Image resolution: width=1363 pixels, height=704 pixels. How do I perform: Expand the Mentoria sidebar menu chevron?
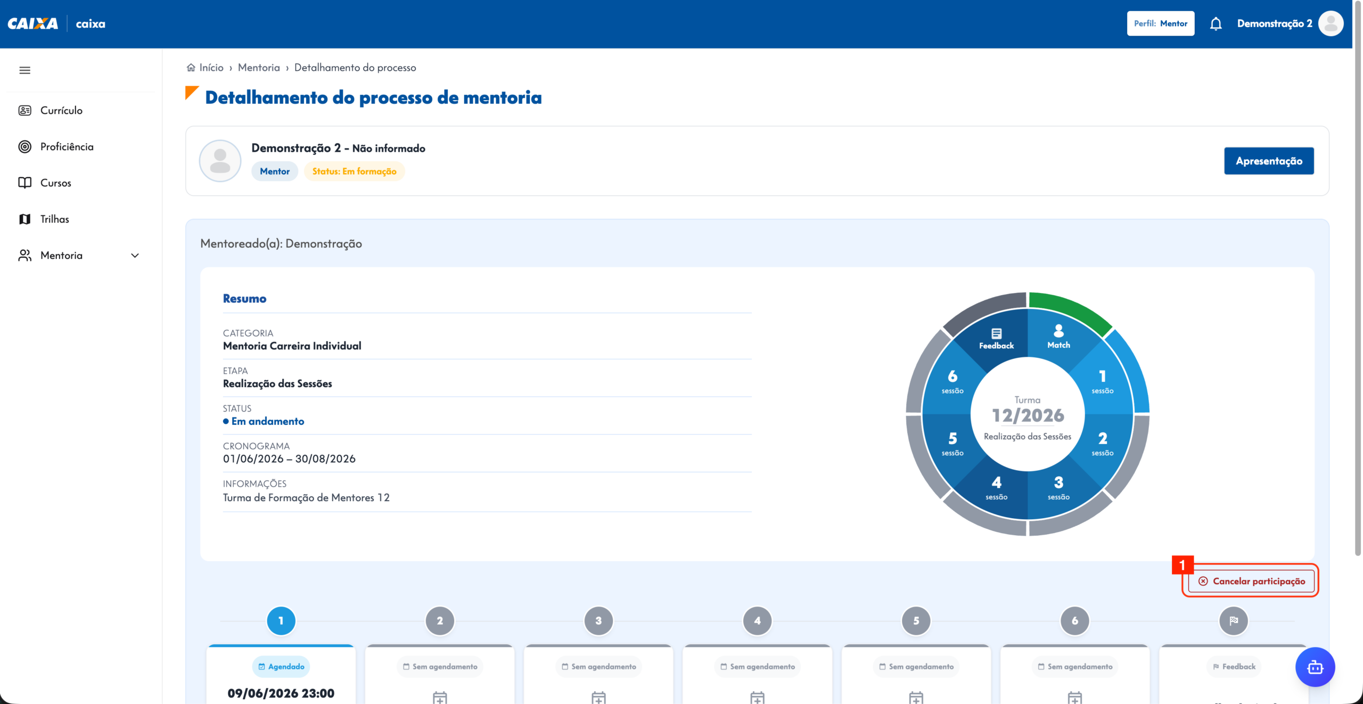coord(135,256)
